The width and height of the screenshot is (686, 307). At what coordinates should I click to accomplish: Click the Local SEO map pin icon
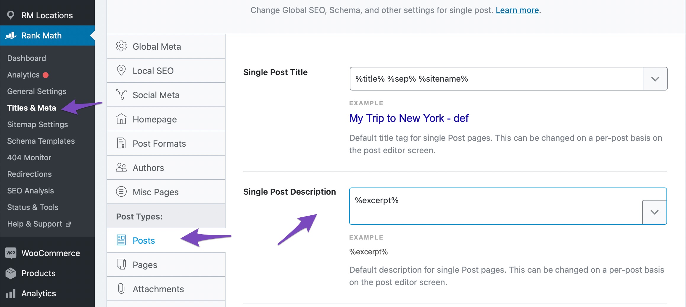pos(121,70)
